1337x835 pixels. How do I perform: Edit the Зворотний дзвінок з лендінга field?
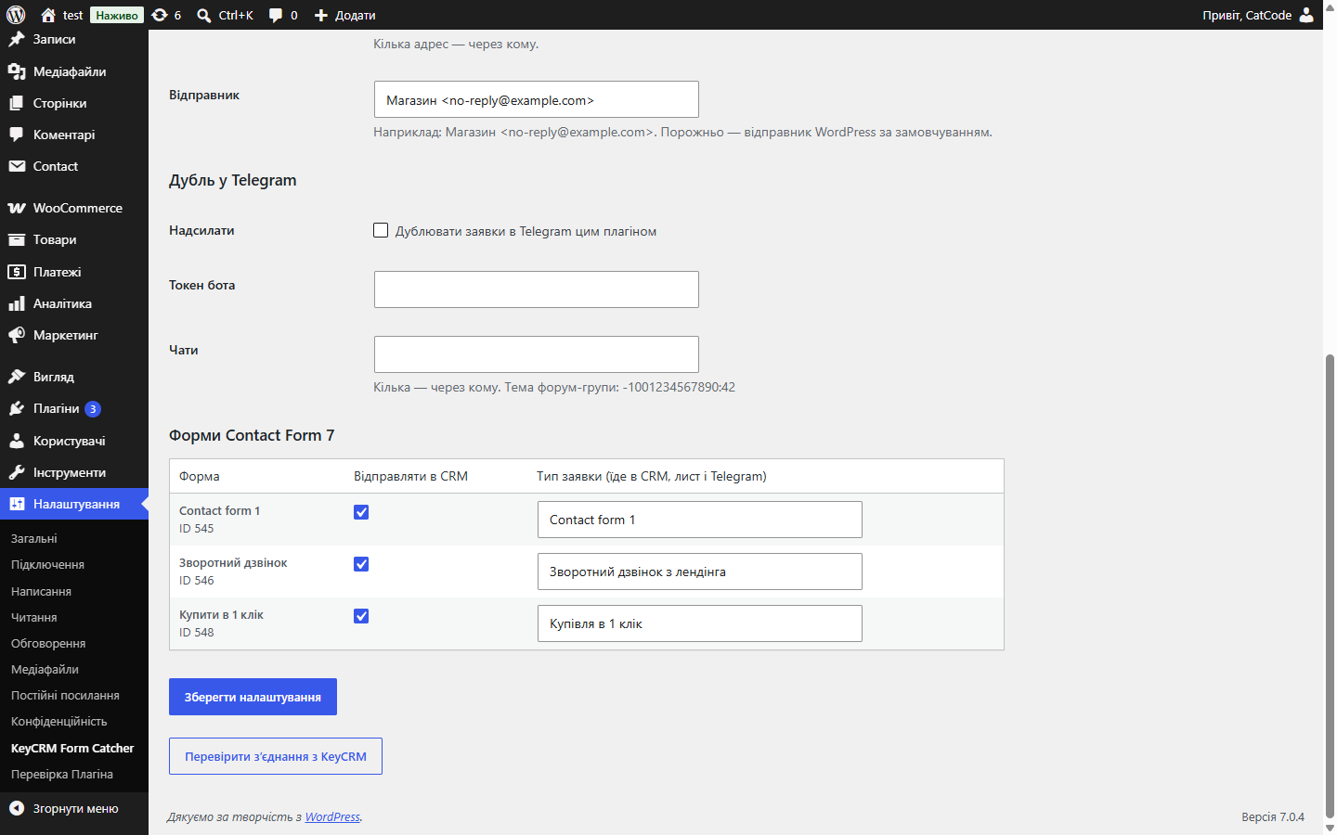click(x=700, y=572)
